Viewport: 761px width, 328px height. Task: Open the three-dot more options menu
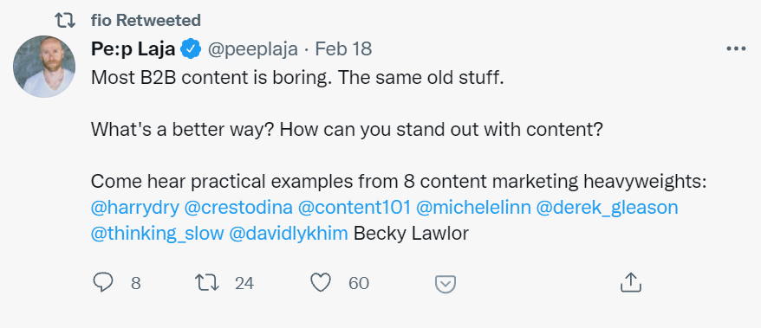(x=736, y=49)
